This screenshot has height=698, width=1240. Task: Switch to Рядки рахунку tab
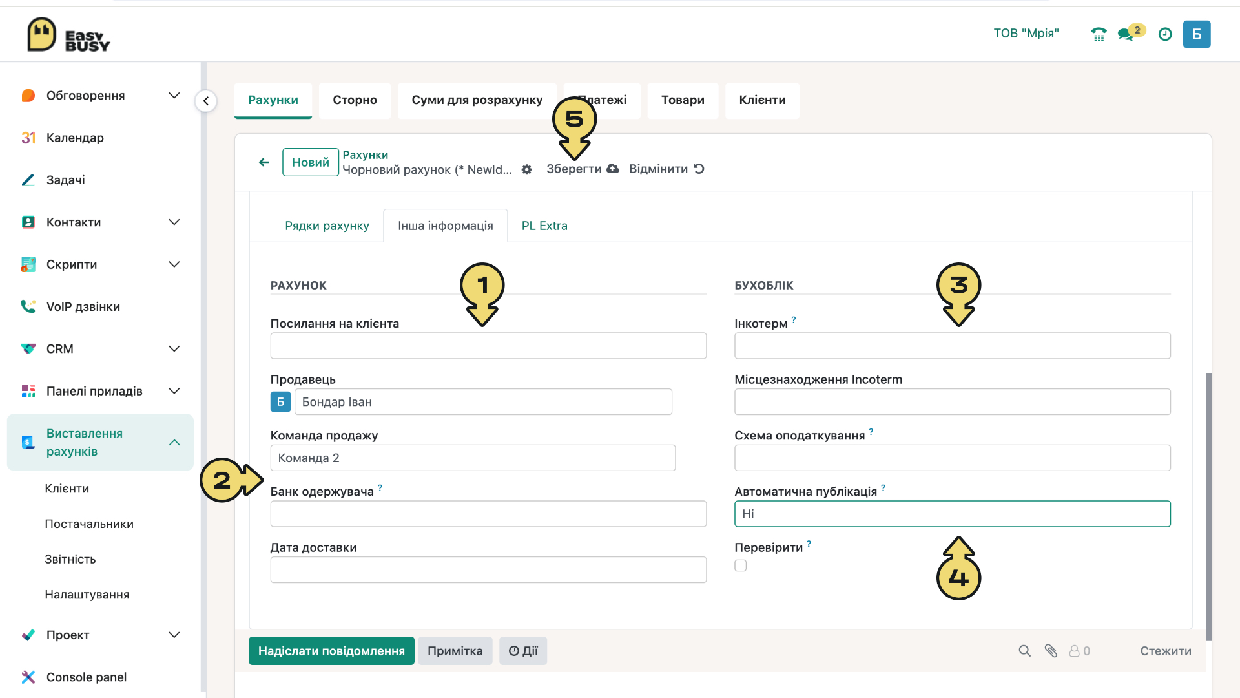click(327, 226)
